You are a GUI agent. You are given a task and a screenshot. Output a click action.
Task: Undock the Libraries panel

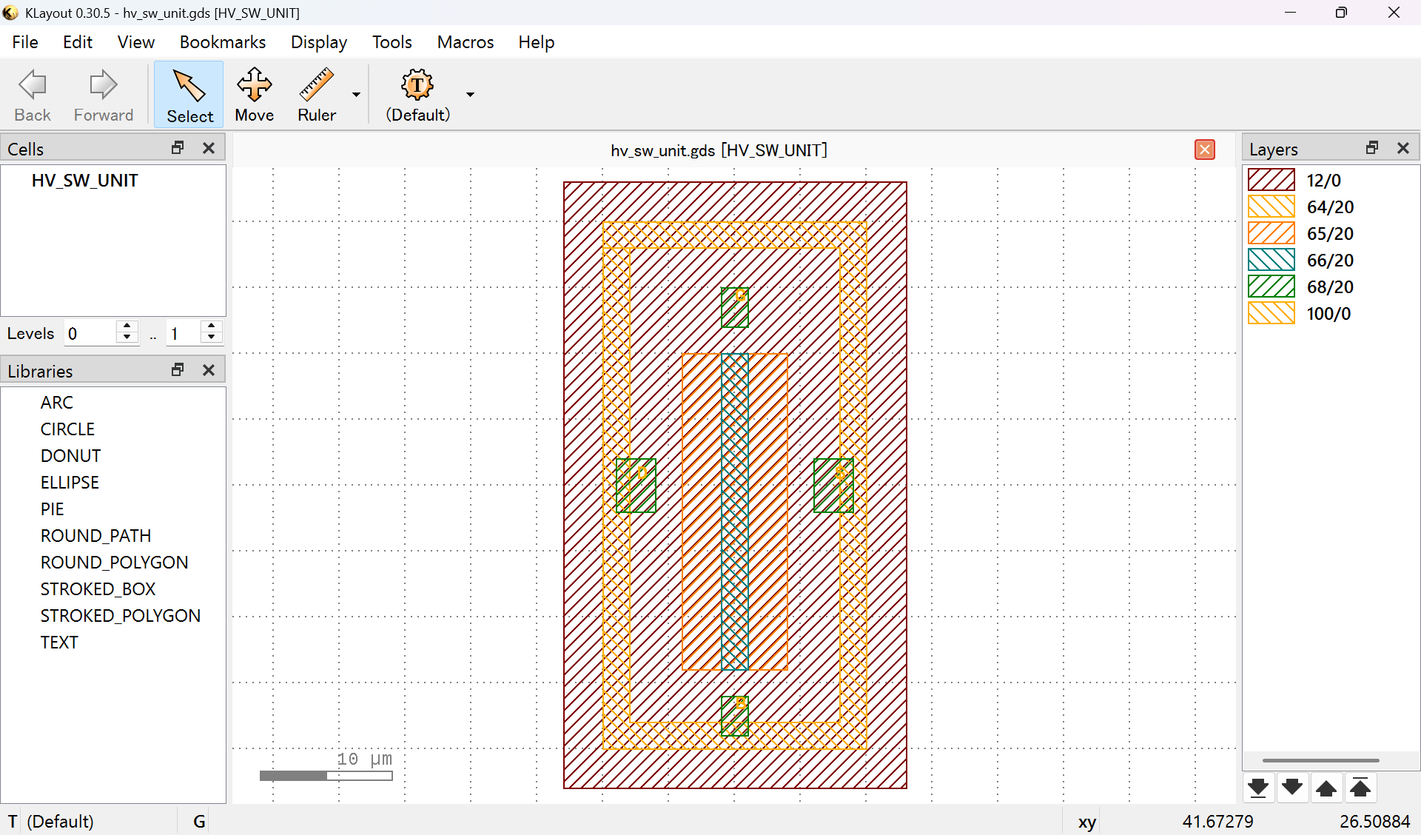click(177, 369)
